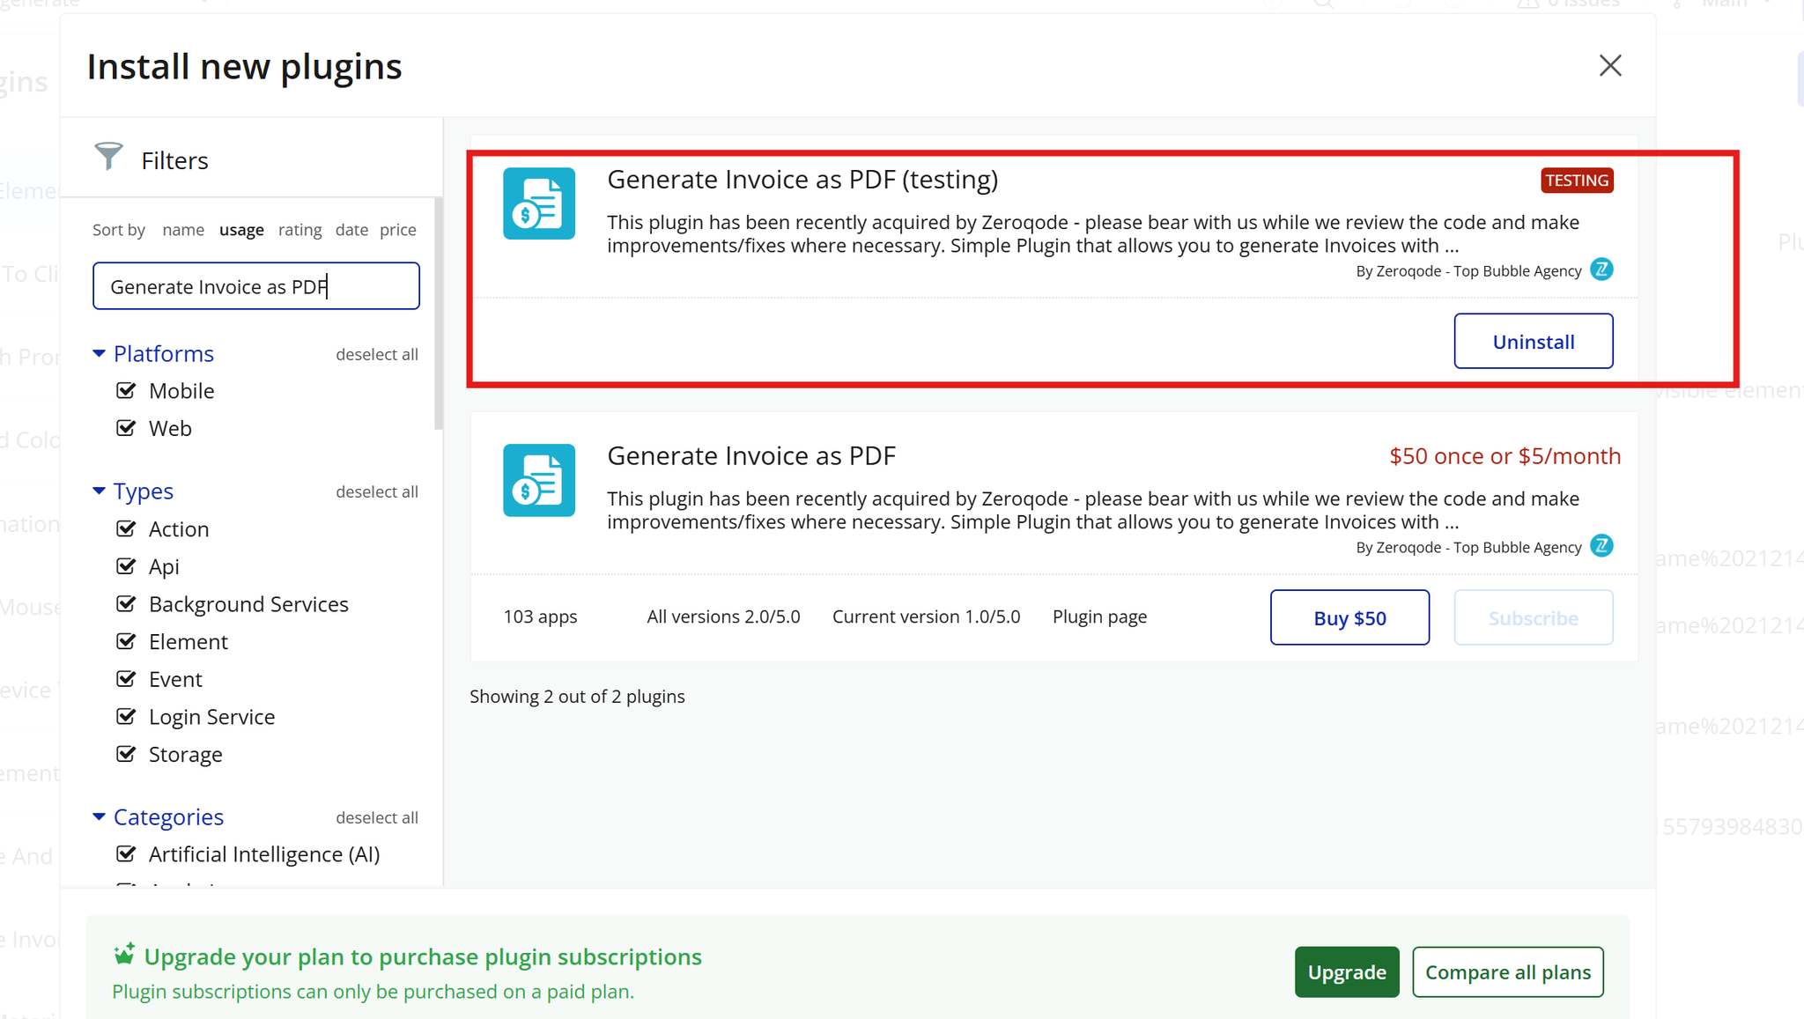Screen dimensions: 1804x1019
Task: Toggle the Artificial Intelligence (AI) category checkbox
Action: pyautogui.click(x=127, y=854)
